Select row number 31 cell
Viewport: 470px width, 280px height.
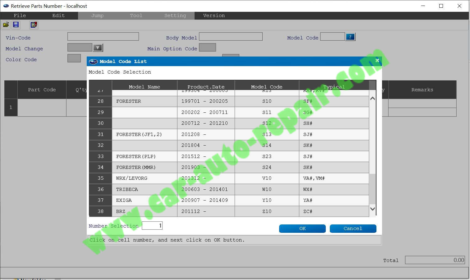100,134
